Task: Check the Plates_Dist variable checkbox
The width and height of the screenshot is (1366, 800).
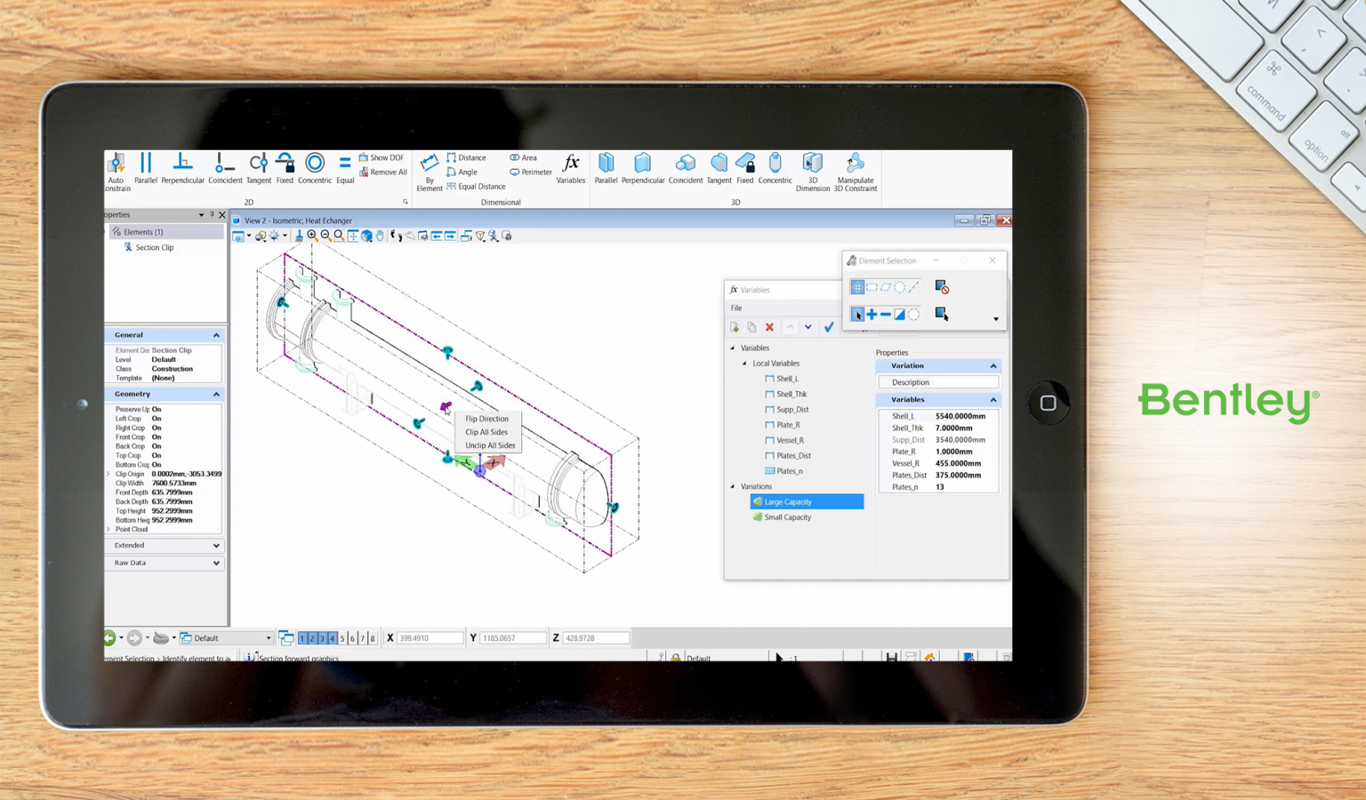Action: (770, 456)
